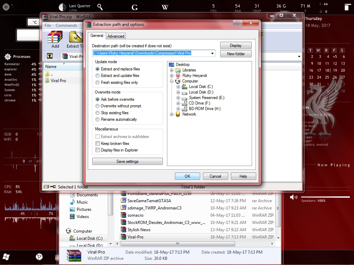354x265 pixels.
Task: Select Extract and update files option
Action: (x=117, y=76)
